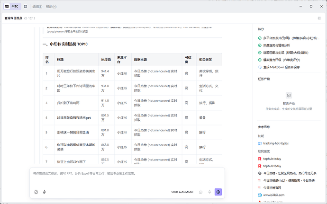Click the 热度趋势与情绪分析 todo check icon

tap(260, 45)
